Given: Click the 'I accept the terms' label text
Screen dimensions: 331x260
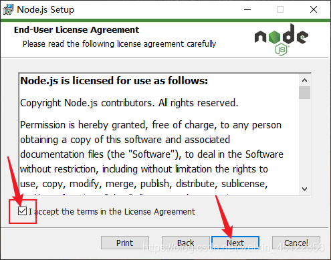Looking at the screenshot, I should tap(112, 211).
